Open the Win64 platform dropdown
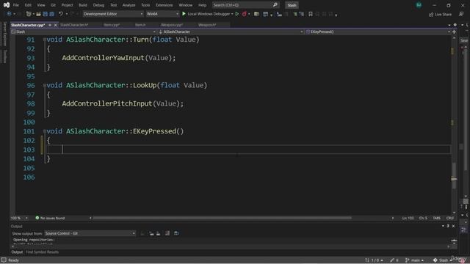 click(x=162, y=14)
